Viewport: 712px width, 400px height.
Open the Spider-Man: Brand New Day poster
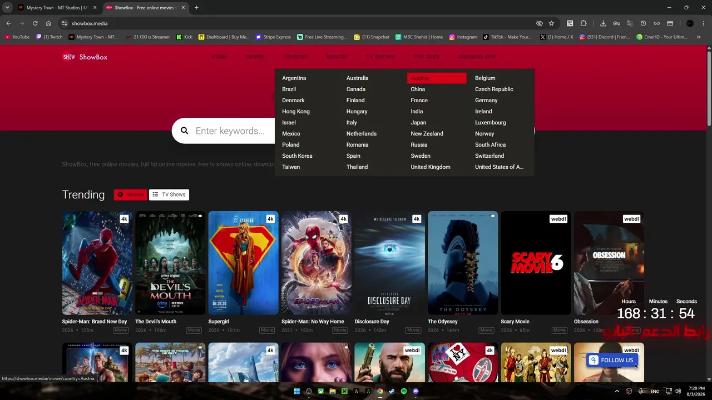(x=97, y=263)
